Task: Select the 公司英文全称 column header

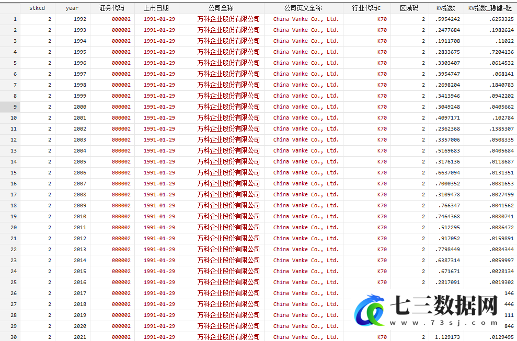Action: [x=303, y=8]
